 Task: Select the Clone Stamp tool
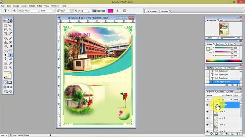[6, 42]
